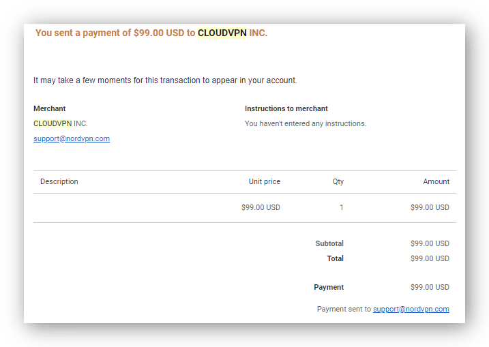
Task: Select the Unit price column header
Action: point(265,181)
